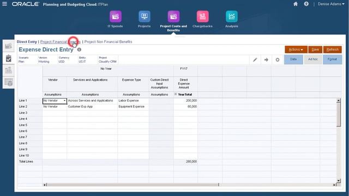Open the Projects cluster icon
Image resolution: width=349 pixels, height=196 pixels.
click(x=144, y=16)
